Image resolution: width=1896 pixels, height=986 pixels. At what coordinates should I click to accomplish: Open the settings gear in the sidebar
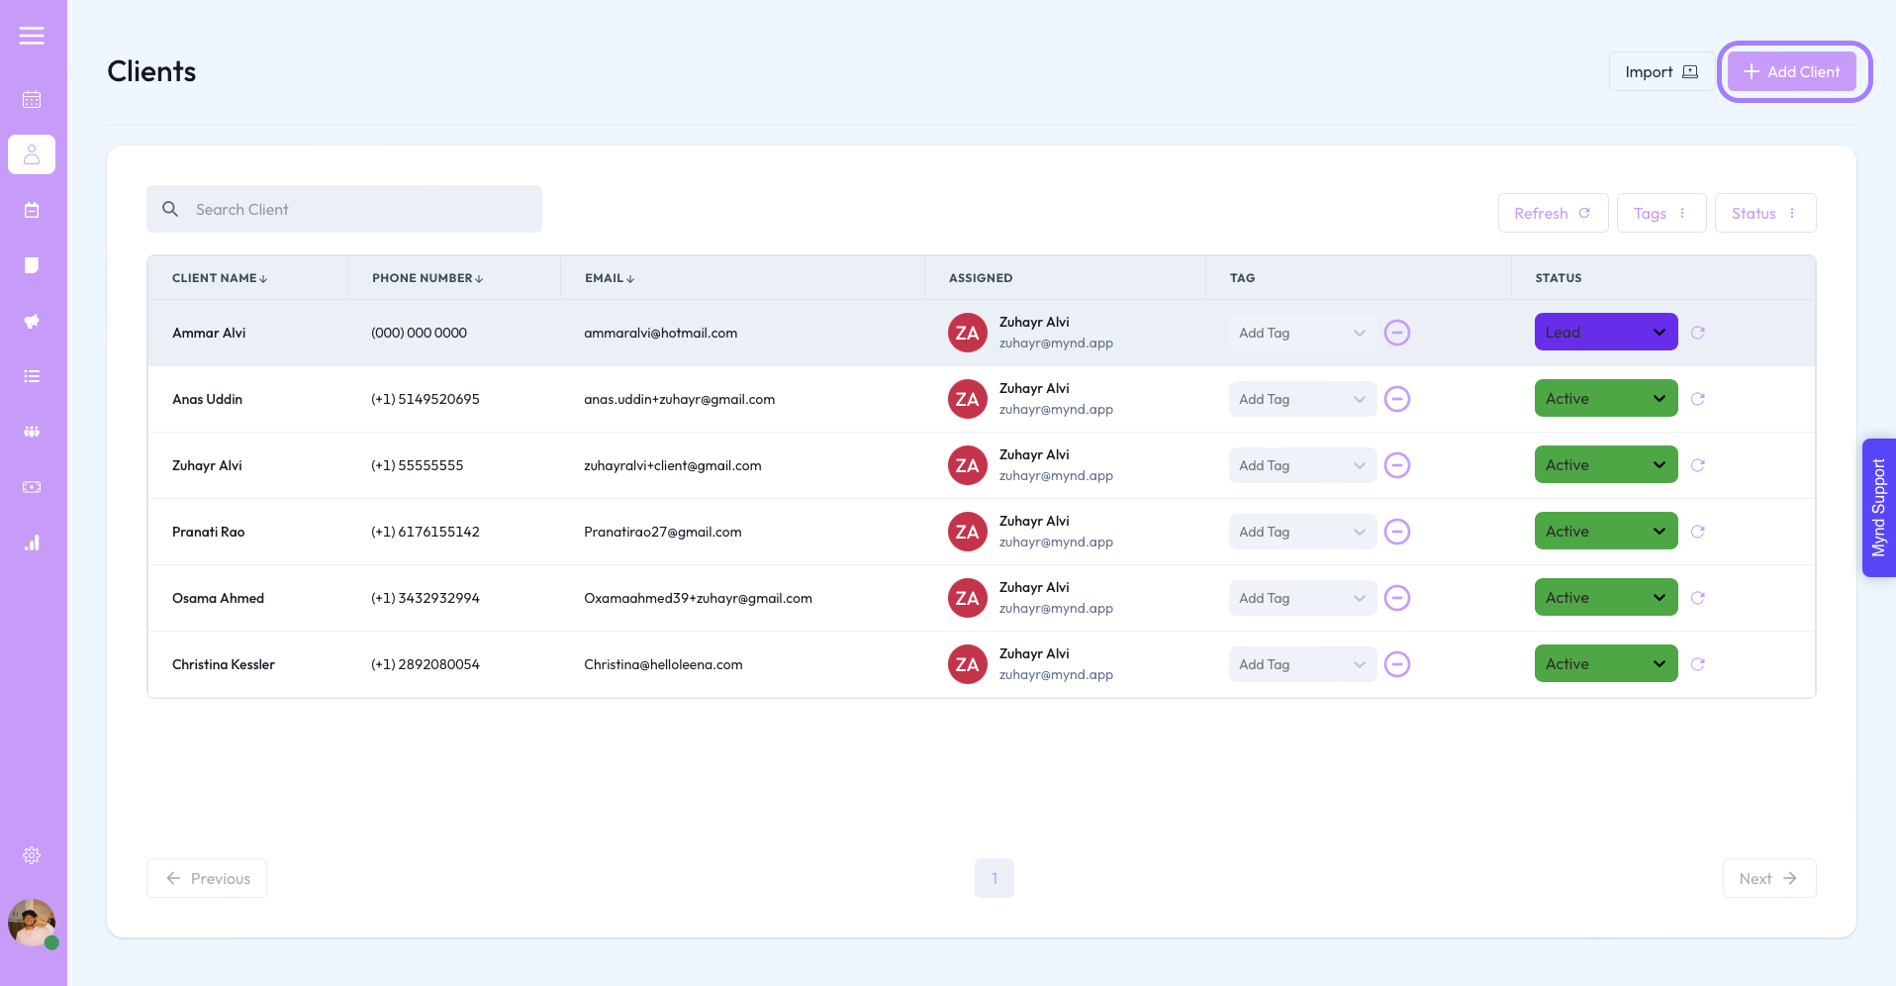32,855
